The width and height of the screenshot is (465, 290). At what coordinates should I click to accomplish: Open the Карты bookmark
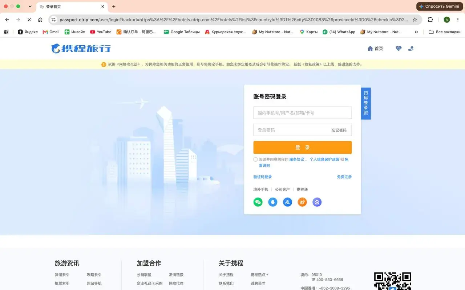[x=308, y=32]
